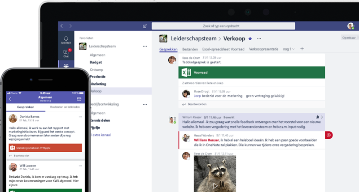Expand the 'nog 1' tabs dropdown

(289, 49)
